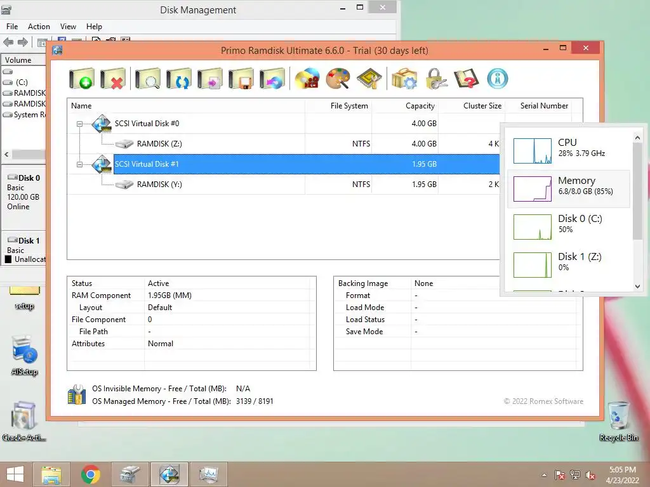Screen dimensions: 650x487
Task: Click the reload disk blue arrows icon
Action: point(178,78)
